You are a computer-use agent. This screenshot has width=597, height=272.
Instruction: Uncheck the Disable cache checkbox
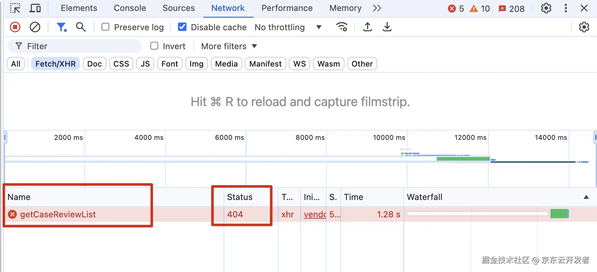click(182, 27)
